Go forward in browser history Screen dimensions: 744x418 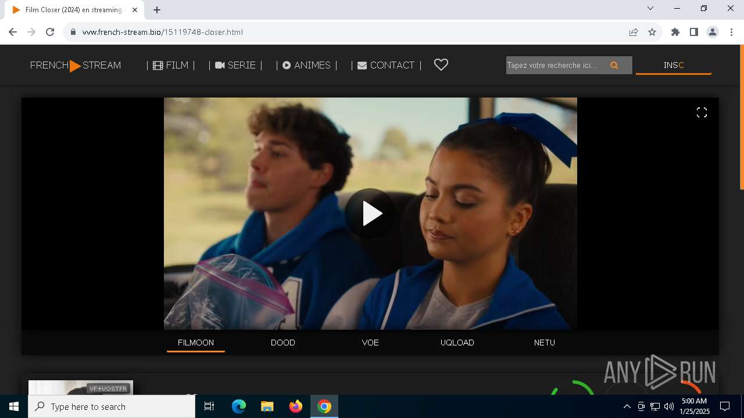click(31, 32)
